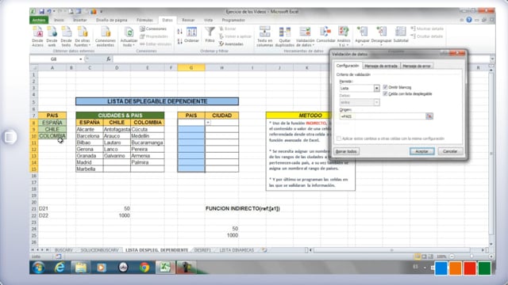
Task: Open the Conexiones command in ribbon
Action: [x=153, y=28]
